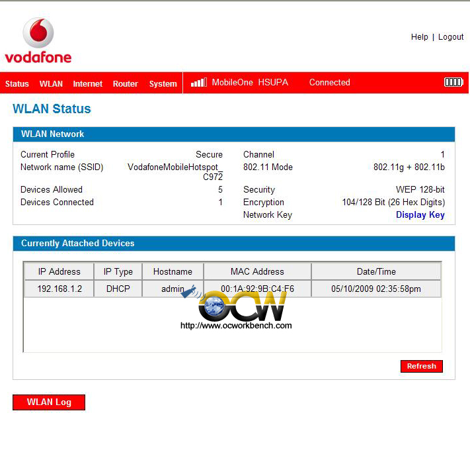Click the DHCP cell
The image size is (470, 460).
coord(118,289)
